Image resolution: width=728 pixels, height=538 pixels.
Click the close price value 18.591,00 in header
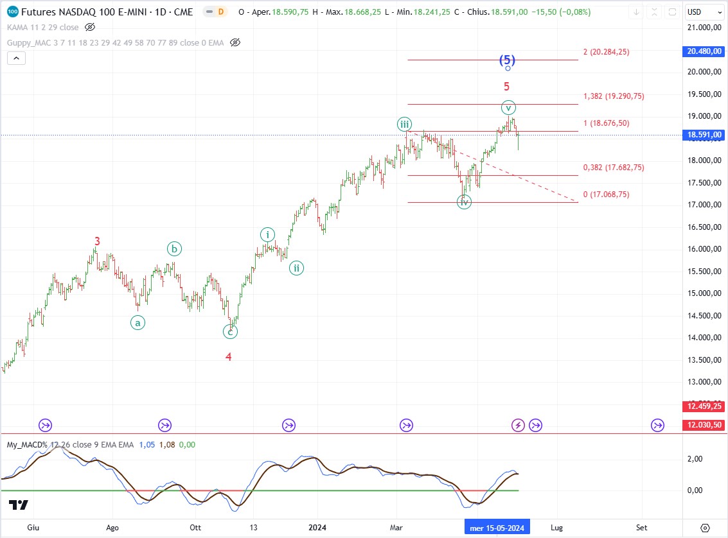click(510, 12)
